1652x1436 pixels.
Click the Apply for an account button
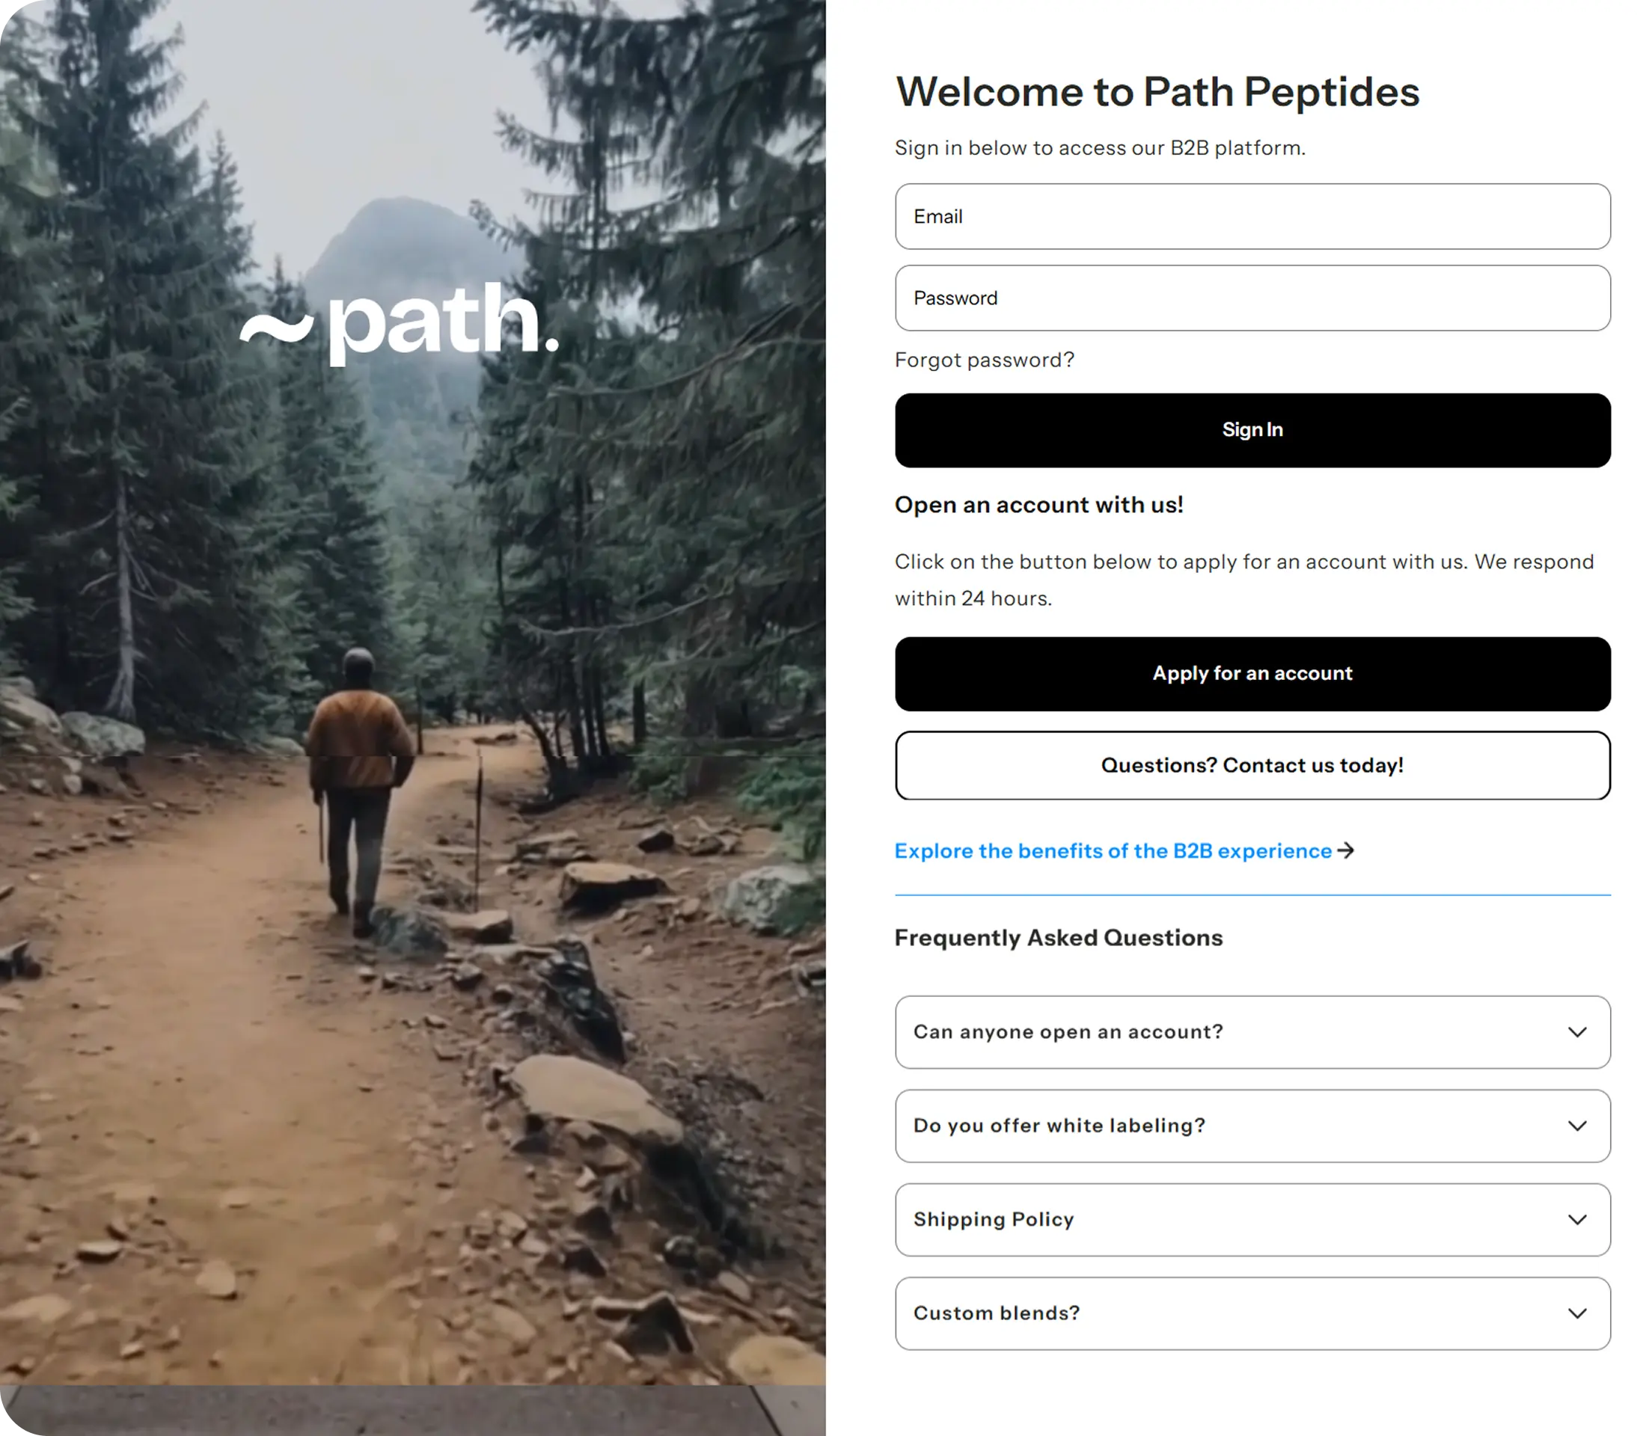[x=1252, y=674]
